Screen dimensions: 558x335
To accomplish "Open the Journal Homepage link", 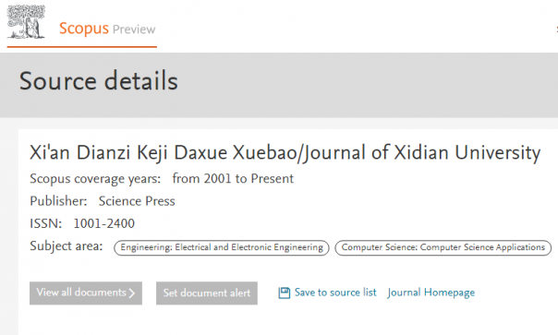I will click(431, 293).
